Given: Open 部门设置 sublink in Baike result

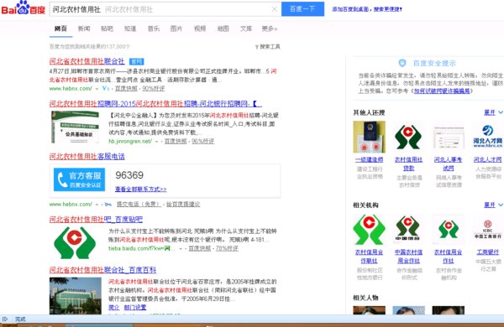Looking at the screenshot, I should 135,308.
